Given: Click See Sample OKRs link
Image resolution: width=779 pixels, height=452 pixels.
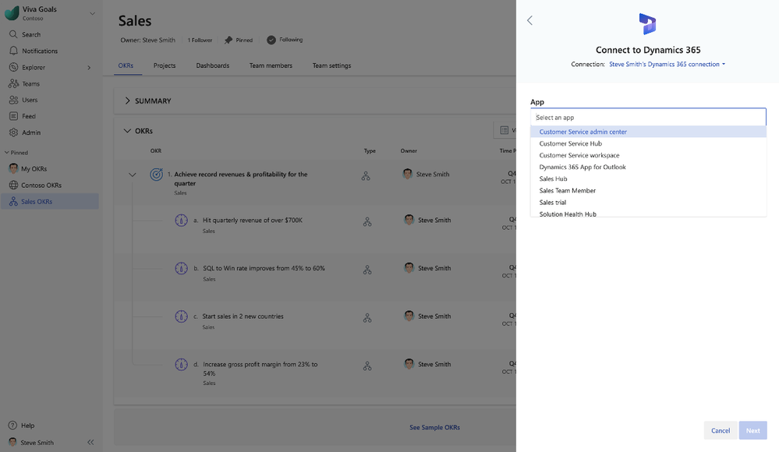Looking at the screenshot, I should pos(434,428).
